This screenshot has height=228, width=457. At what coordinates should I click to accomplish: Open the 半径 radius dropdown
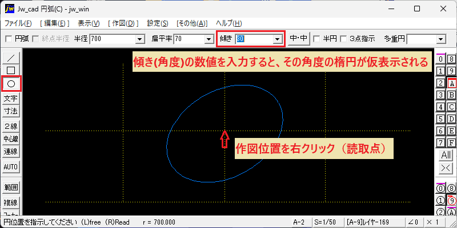pyautogui.click(x=141, y=39)
